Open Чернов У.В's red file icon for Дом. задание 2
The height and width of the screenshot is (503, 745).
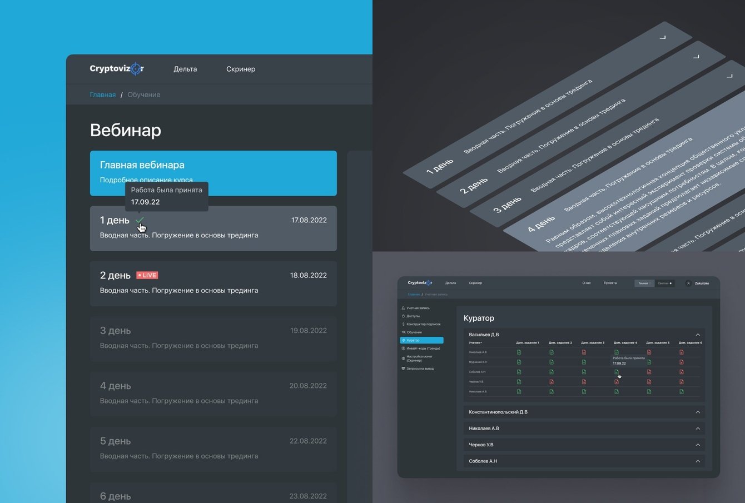point(552,382)
